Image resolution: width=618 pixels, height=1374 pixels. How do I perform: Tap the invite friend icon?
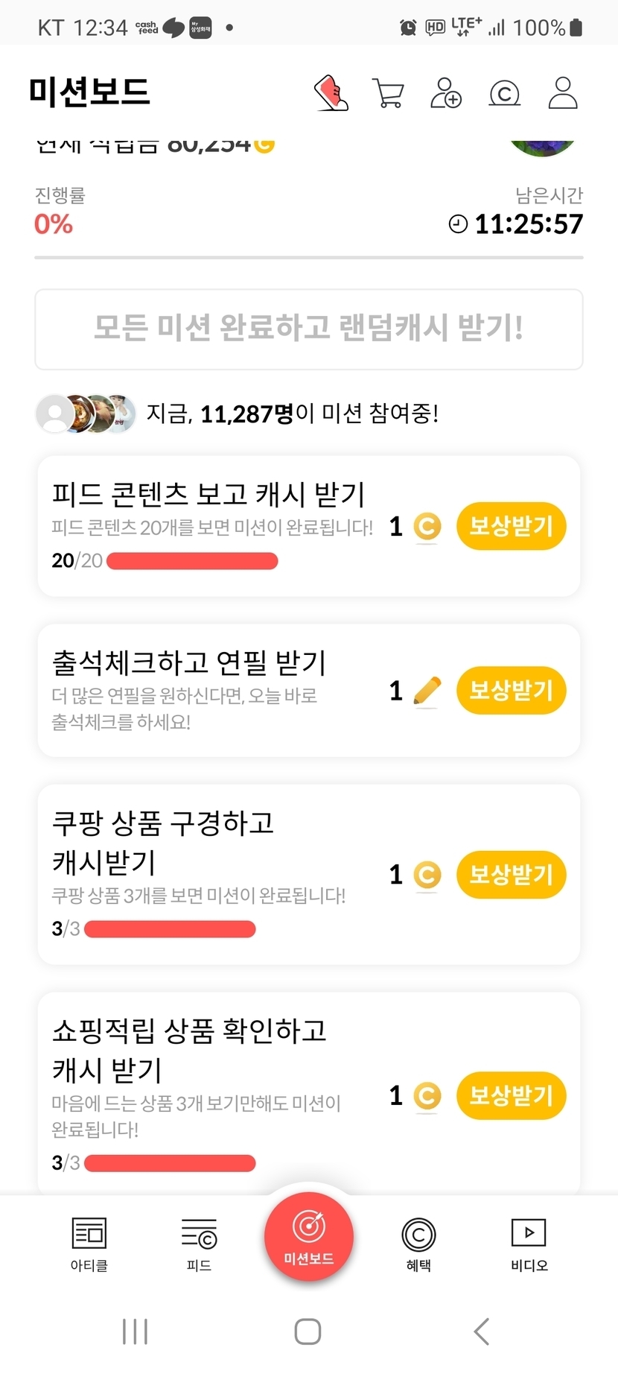(446, 94)
